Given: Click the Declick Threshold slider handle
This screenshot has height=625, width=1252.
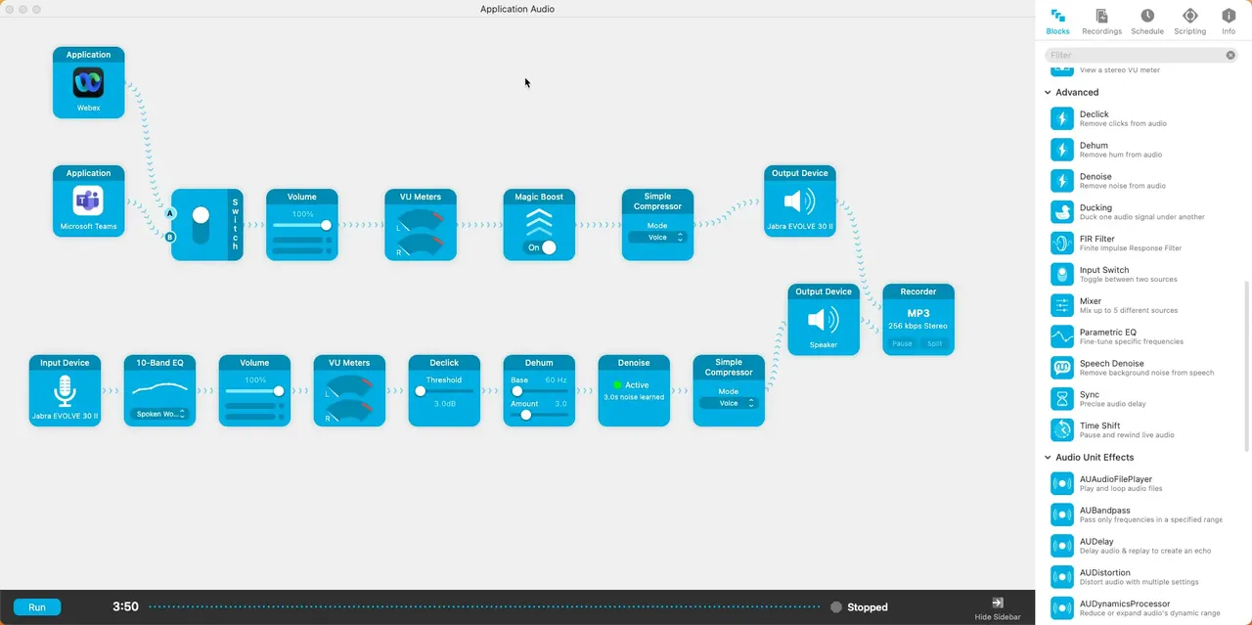Looking at the screenshot, I should (x=421, y=391).
